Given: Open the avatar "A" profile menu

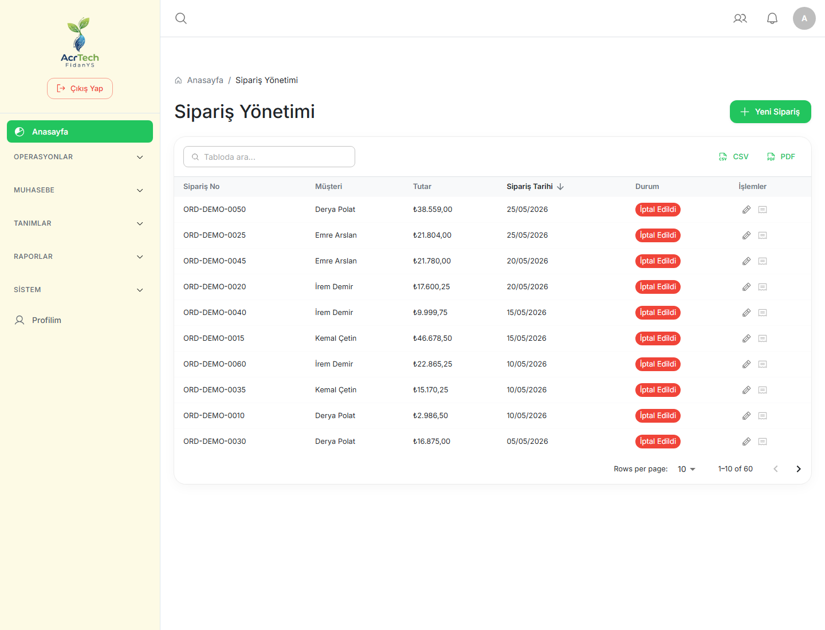Looking at the screenshot, I should pyautogui.click(x=804, y=18).
